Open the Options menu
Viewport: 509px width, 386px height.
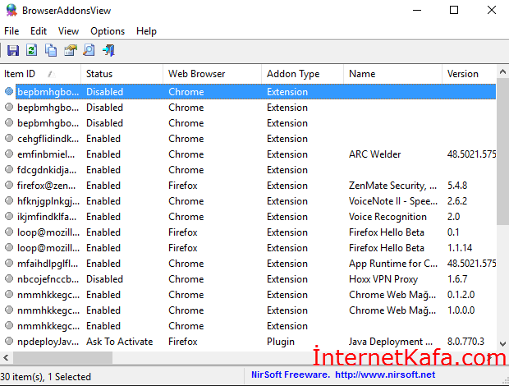pos(108,31)
